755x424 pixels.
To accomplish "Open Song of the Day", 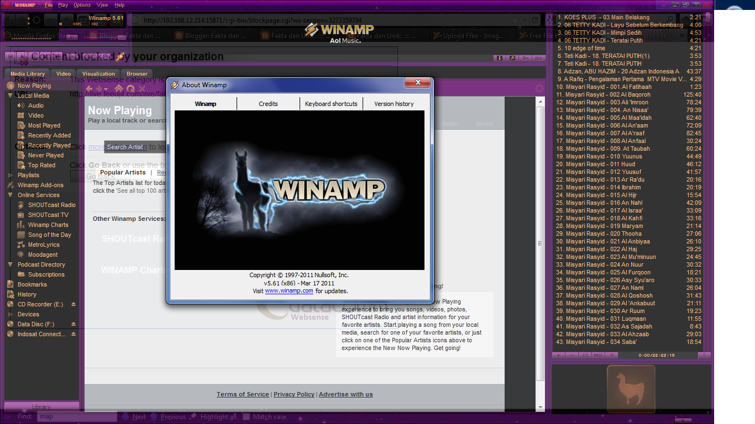I will click(50, 235).
